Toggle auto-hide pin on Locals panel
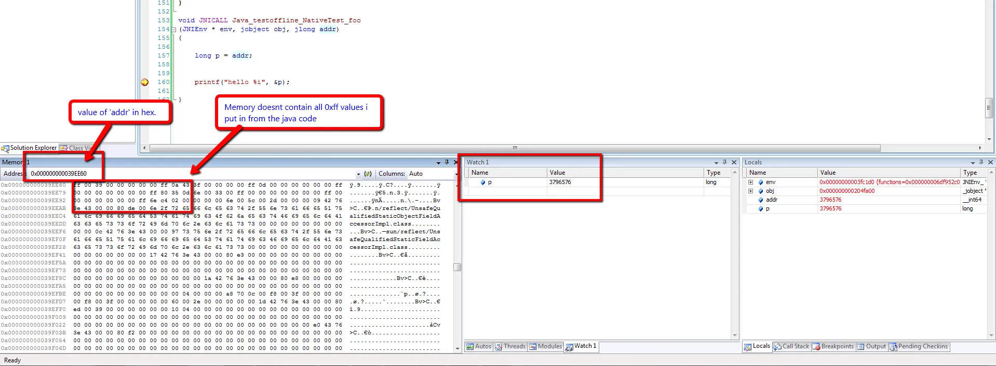The height and width of the screenshot is (366, 996). pos(981,162)
